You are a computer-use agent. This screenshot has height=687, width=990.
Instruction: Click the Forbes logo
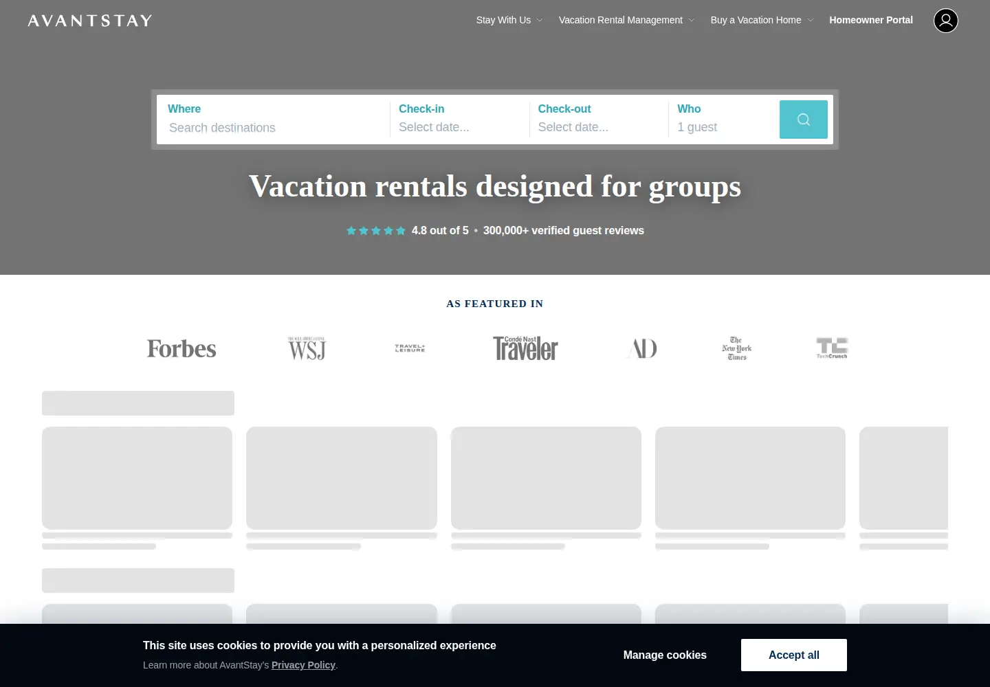tap(181, 348)
